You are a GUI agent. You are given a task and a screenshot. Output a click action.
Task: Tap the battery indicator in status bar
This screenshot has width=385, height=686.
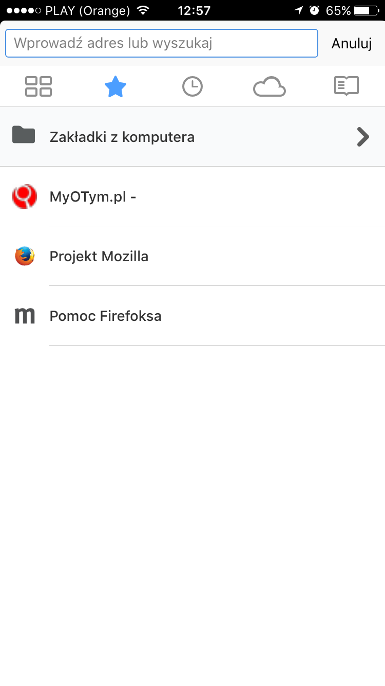(367, 11)
